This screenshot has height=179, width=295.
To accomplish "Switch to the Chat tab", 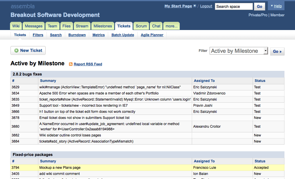I will click(x=156, y=26).
